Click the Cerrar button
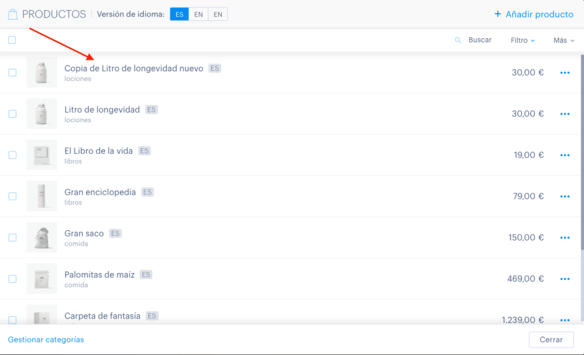 [x=551, y=340]
